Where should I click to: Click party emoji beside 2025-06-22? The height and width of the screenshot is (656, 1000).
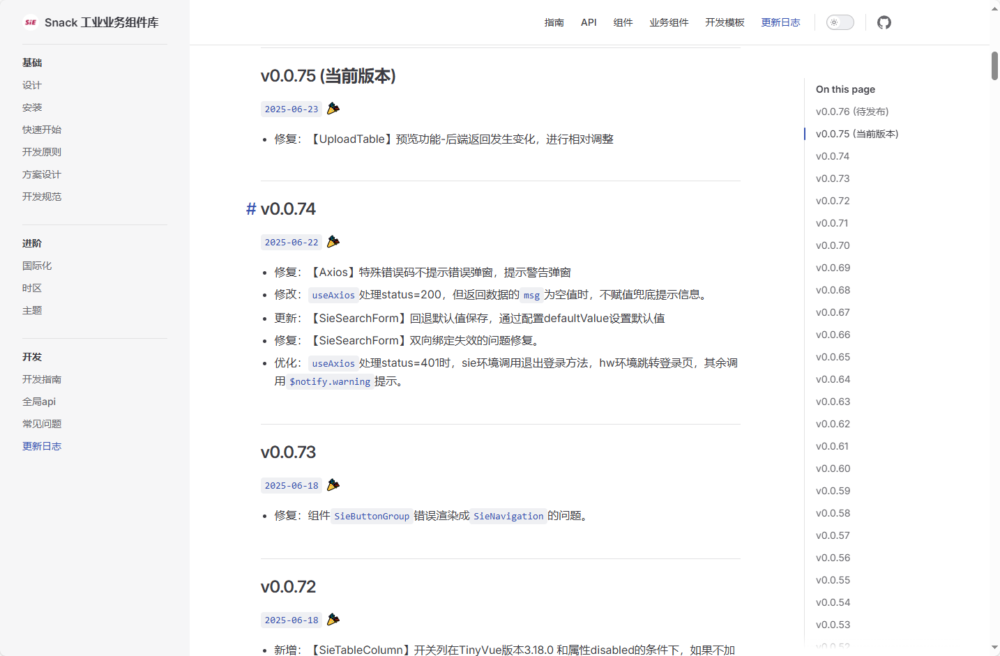point(333,241)
